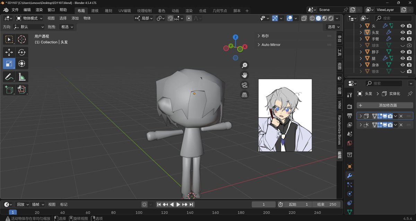The image size is (416, 221).
Task: Open the Object properties orange square tab
Action: [x=349, y=166]
